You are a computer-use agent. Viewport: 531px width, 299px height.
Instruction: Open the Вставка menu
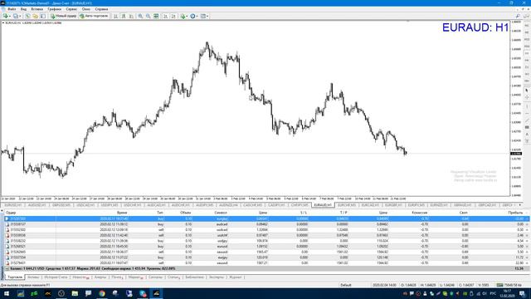37,9
